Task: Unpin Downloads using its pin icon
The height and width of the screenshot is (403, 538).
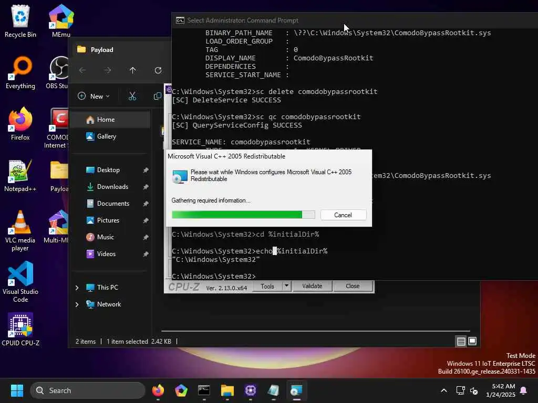Action: click(x=146, y=187)
